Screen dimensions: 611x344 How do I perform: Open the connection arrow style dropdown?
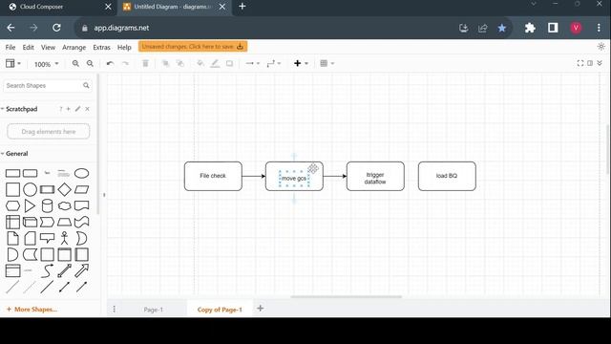(252, 63)
